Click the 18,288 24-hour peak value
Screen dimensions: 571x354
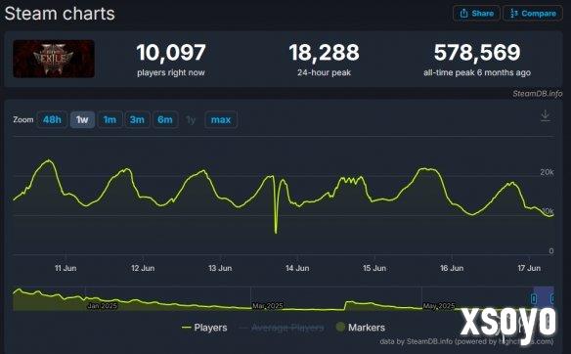[324, 53]
